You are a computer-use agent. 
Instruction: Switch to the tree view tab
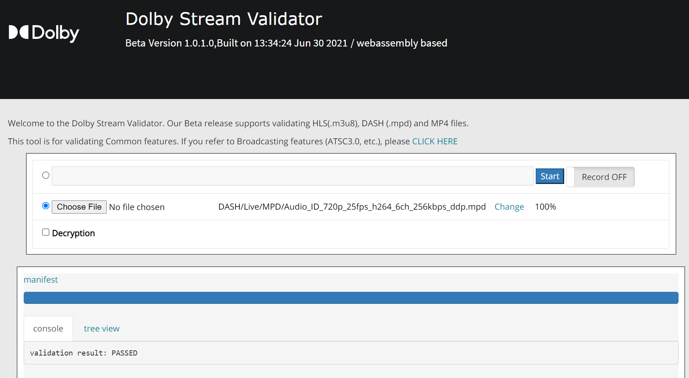[102, 328]
